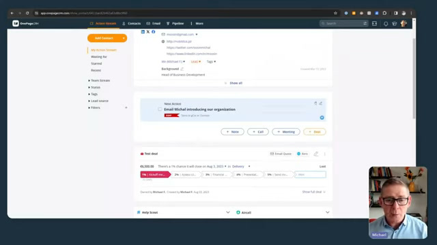Add a Call

pos(258,131)
